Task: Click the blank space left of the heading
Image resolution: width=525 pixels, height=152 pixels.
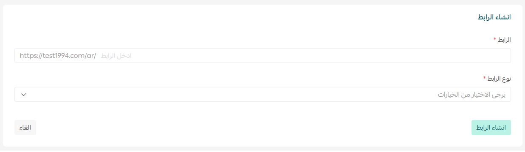Action: tap(238, 17)
